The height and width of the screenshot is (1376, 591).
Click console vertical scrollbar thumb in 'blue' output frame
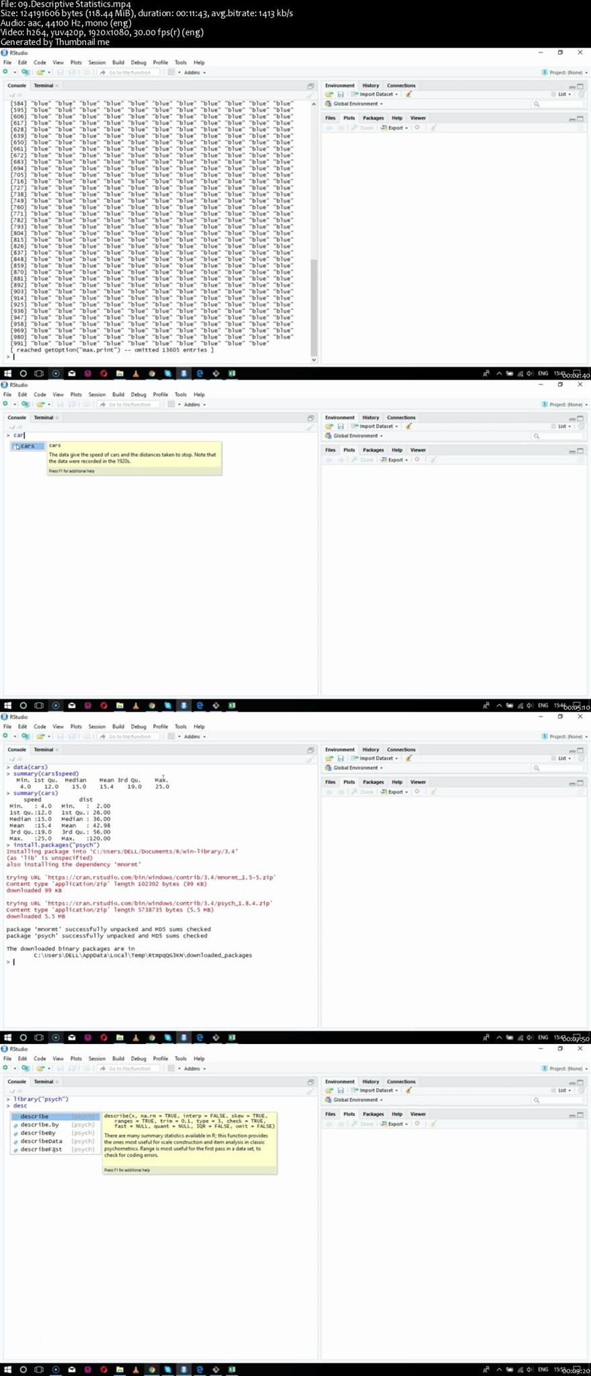313,306
